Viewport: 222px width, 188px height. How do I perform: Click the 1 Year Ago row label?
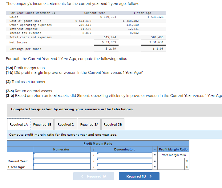16,167
